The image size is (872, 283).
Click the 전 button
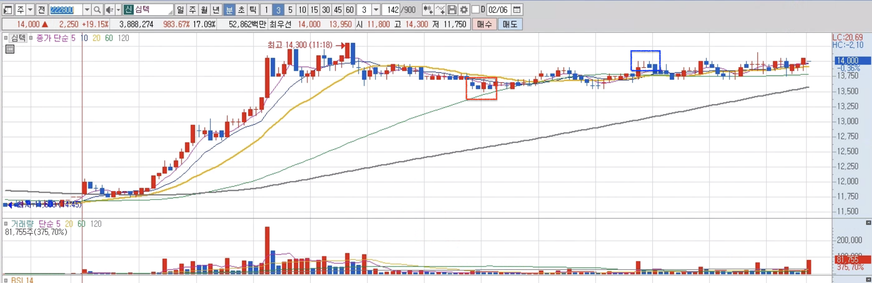click(x=42, y=10)
